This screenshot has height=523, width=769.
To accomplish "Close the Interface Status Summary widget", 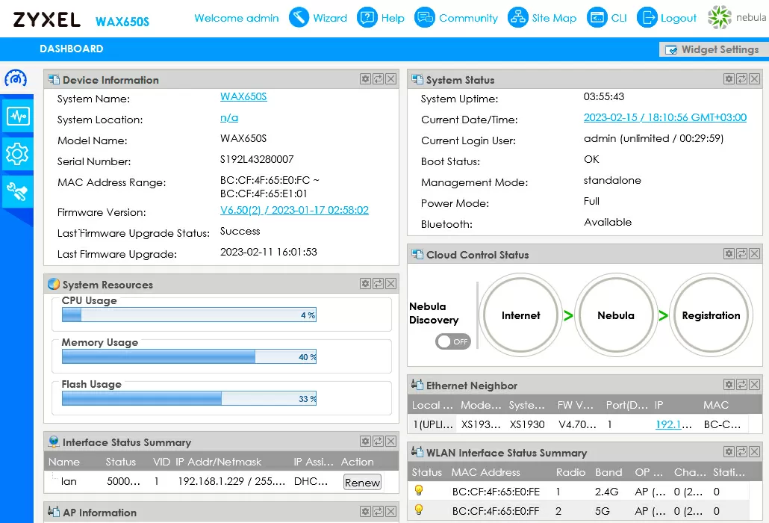I will click(391, 442).
